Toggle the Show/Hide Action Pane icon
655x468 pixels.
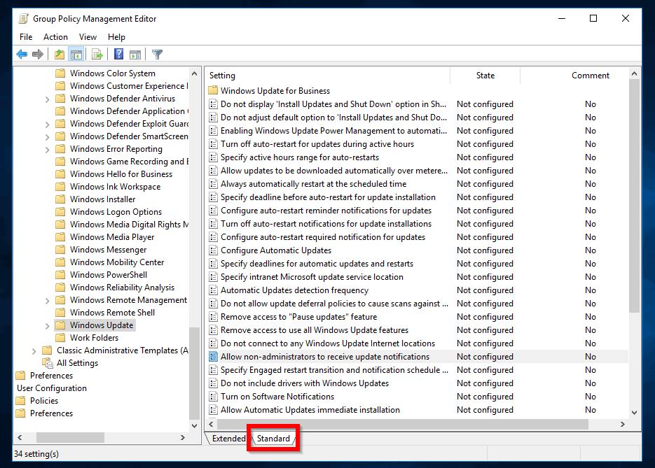tap(135, 55)
